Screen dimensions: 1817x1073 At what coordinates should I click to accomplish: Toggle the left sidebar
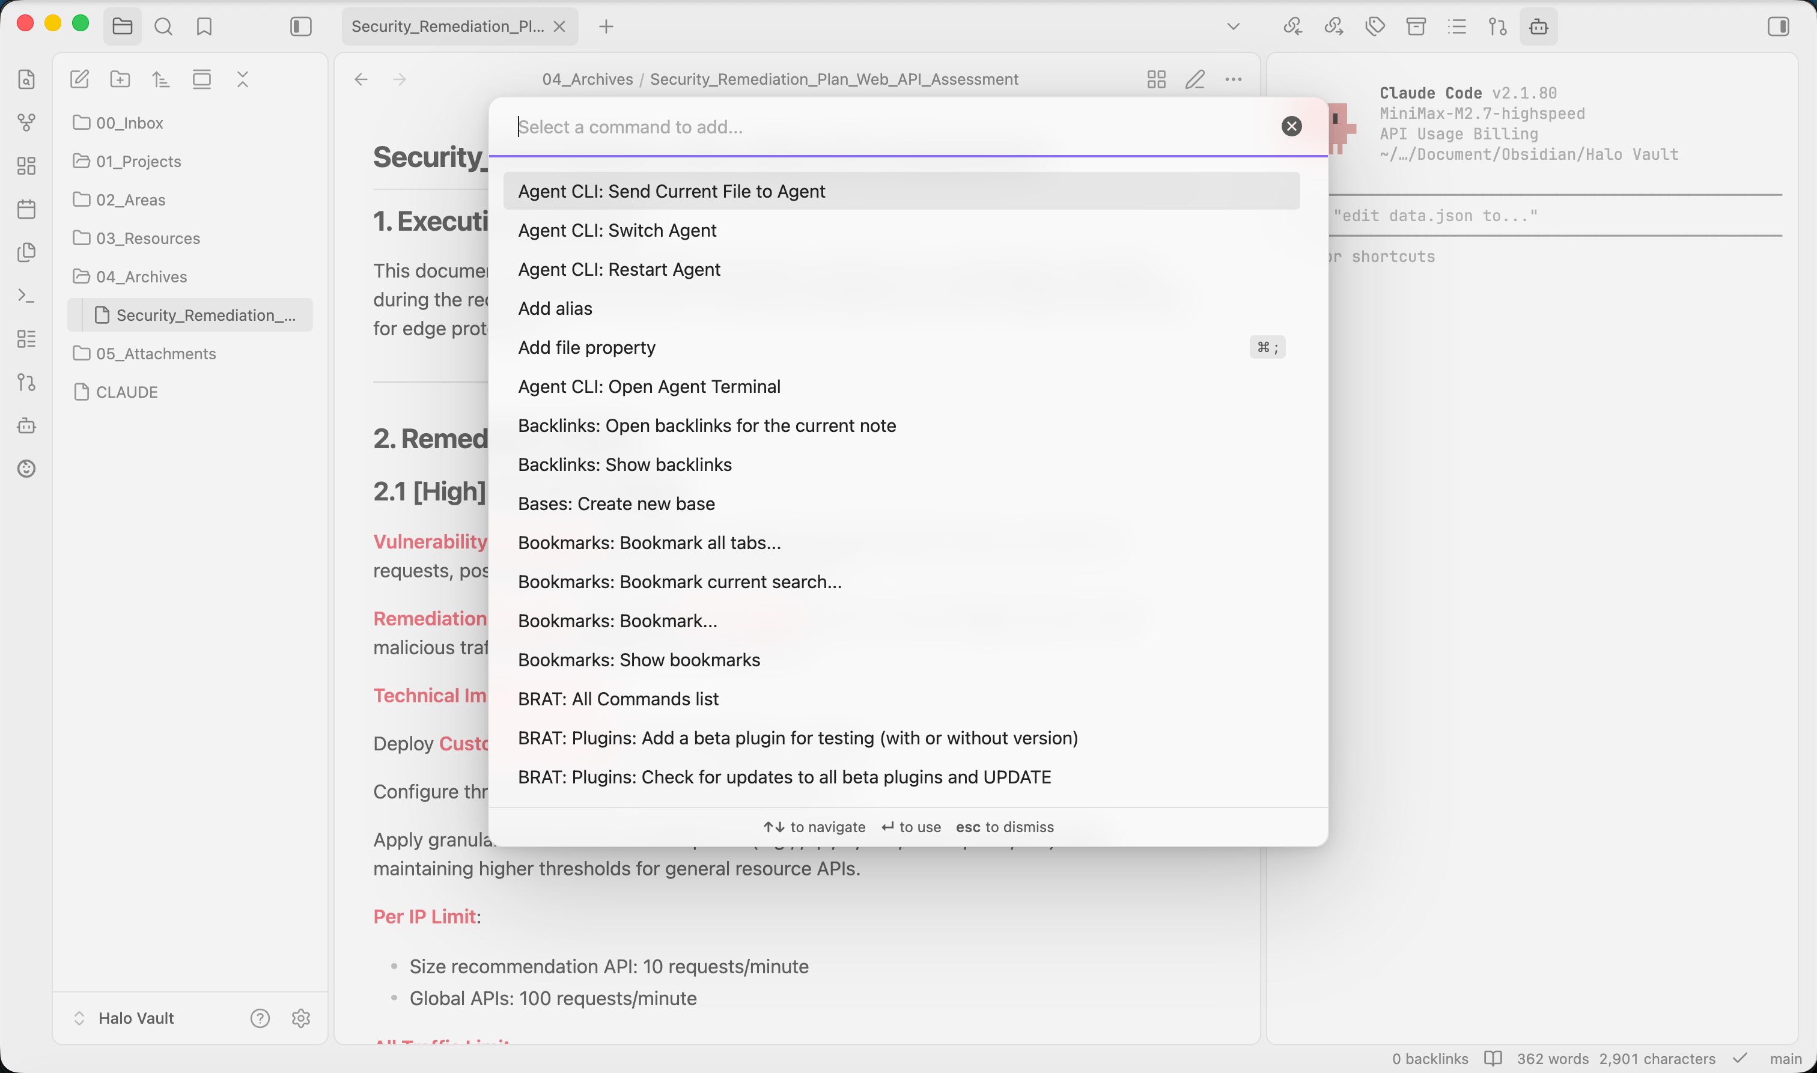click(301, 27)
